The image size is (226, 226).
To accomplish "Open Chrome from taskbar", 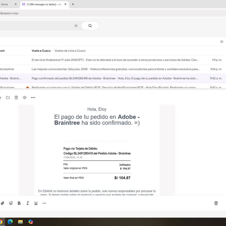I will coord(1,222).
